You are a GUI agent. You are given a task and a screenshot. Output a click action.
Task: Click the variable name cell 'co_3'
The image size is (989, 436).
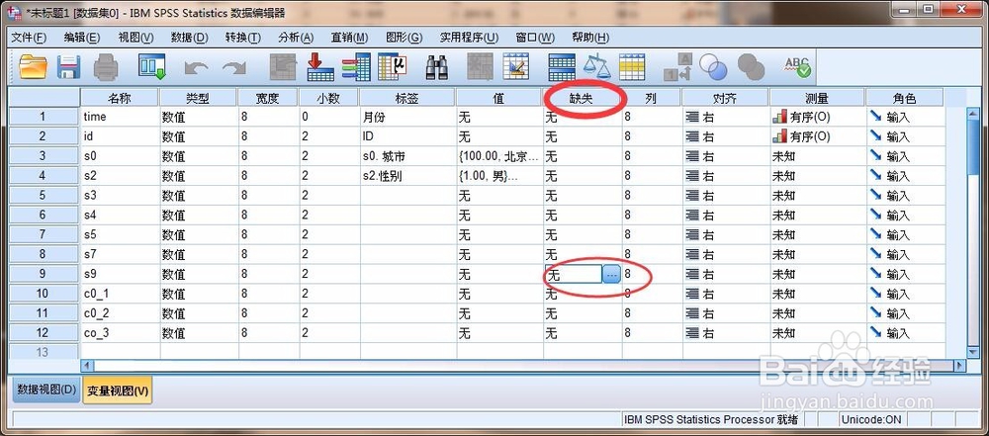click(120, 333)
